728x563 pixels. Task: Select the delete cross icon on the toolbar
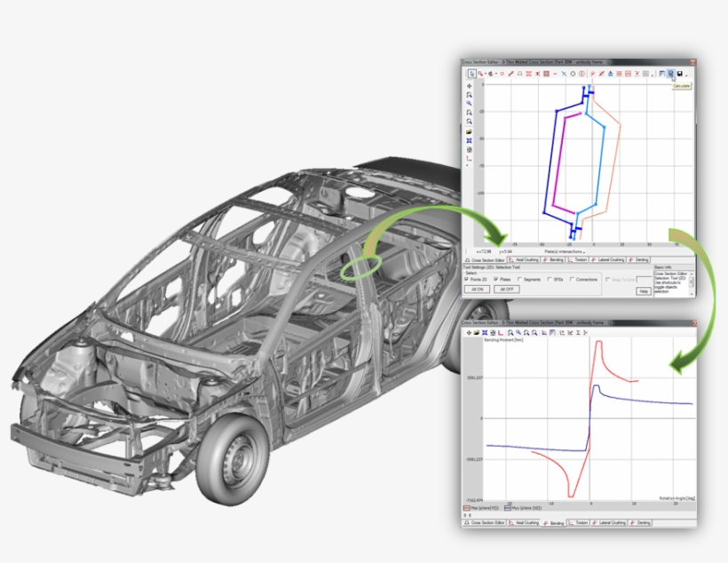point(563,74)
